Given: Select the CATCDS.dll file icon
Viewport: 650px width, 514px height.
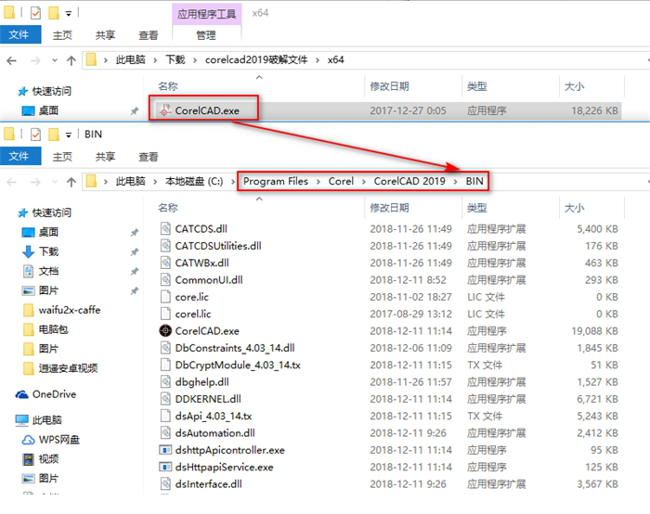Looking at the screenshot, I should [165, 228].
